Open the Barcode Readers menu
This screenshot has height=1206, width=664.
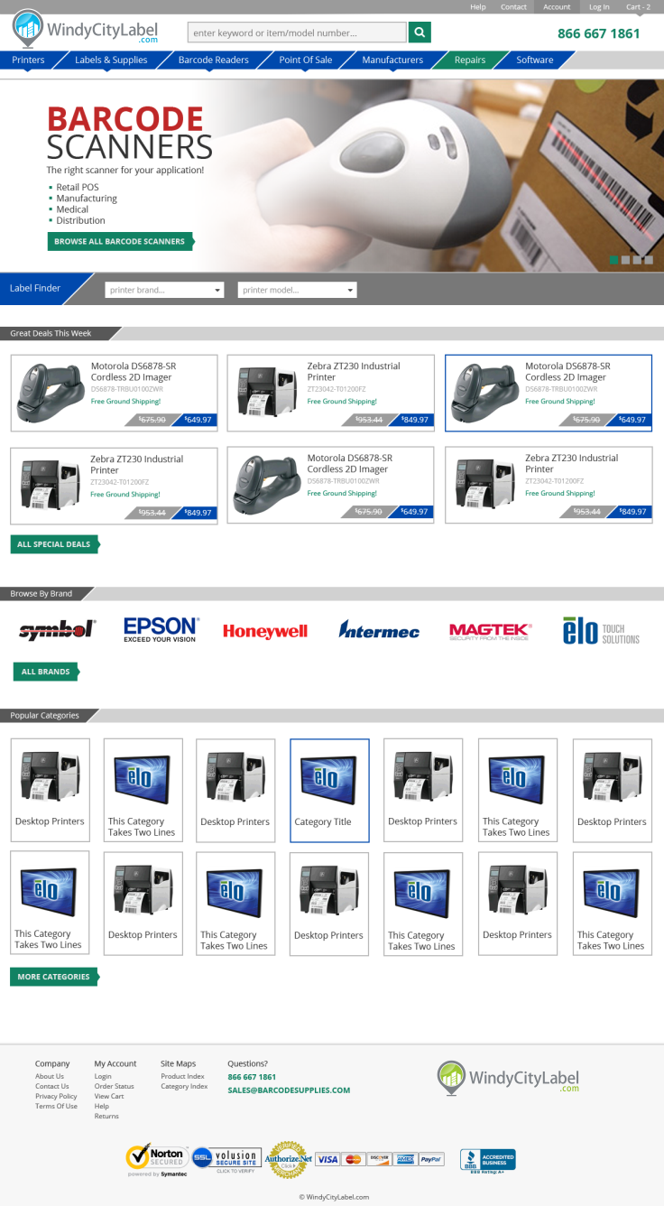pos(214,60)
